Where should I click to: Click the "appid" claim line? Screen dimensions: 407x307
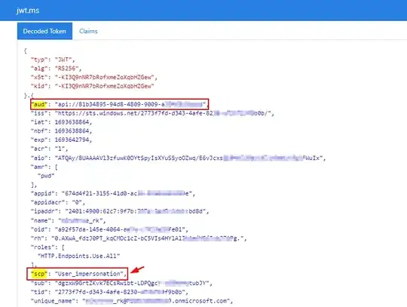pos(113,194)
